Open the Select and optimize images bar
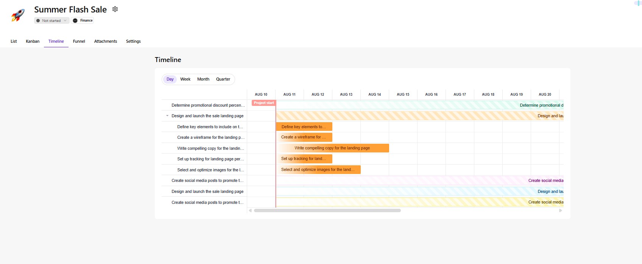This screenshot has width=642, height=264. (318, 170)
